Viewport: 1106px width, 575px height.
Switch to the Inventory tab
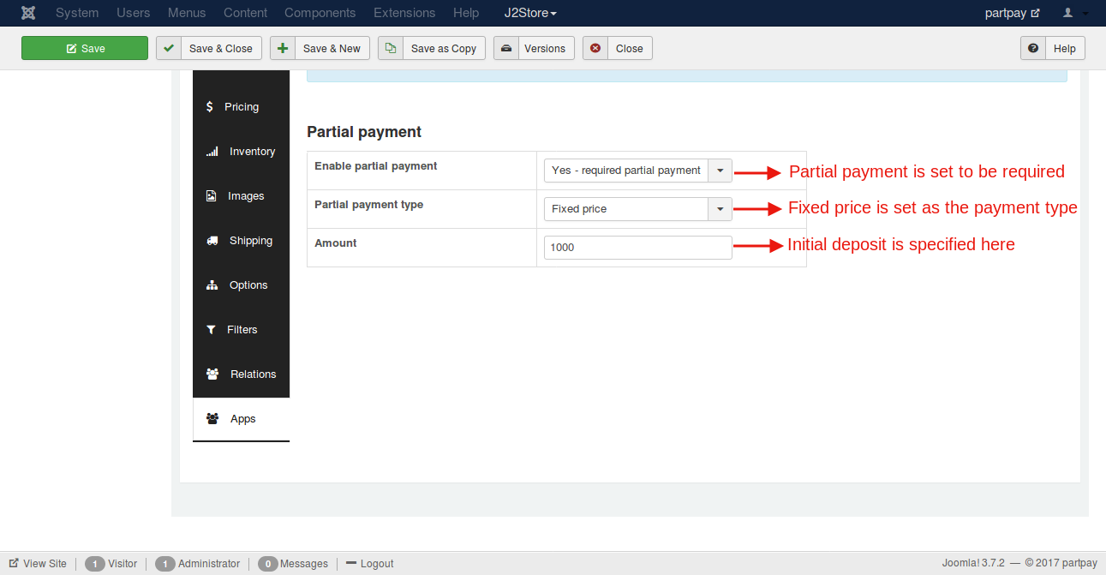pyautogui.click(x=241, y=152)
